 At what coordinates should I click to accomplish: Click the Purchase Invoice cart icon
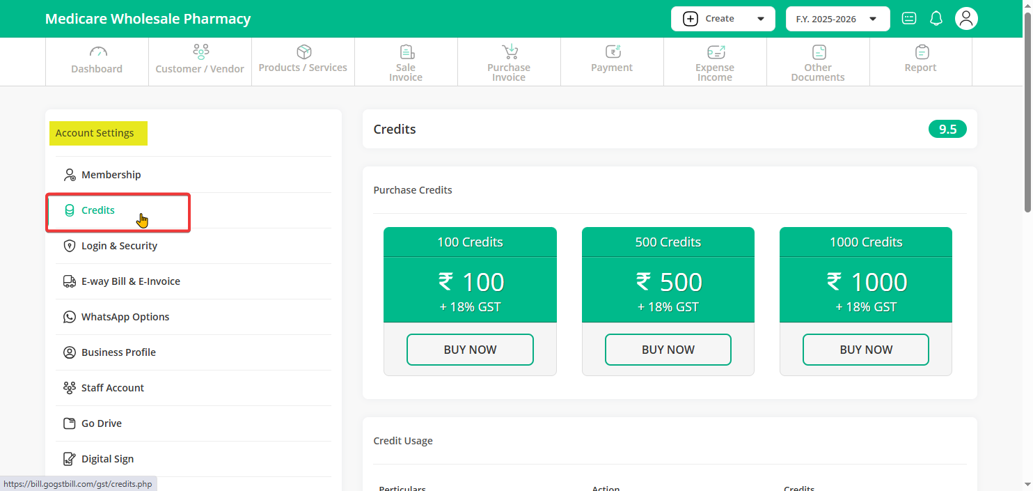[510, 52]
